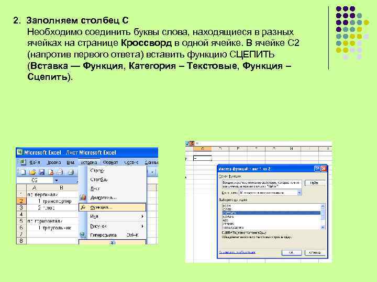Select СЦЕПИТЬ in the function list
The width and height of the screenshot is (377, 282).
(x=271, y=213)
